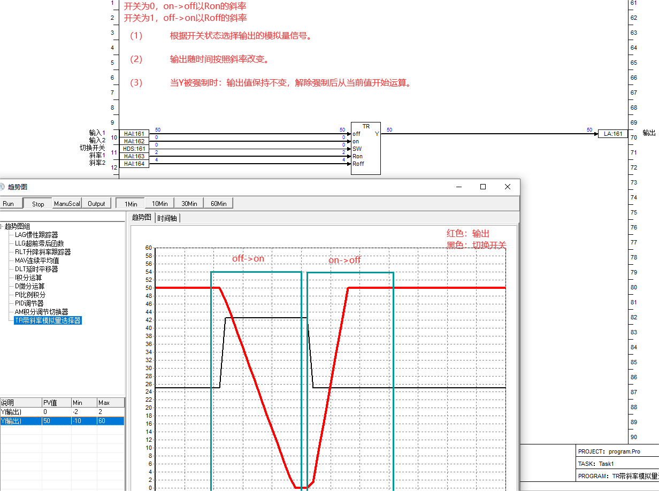This screenshot has height=491, width=659.
Task: Click the LA:161 output block
Action: 612,134
